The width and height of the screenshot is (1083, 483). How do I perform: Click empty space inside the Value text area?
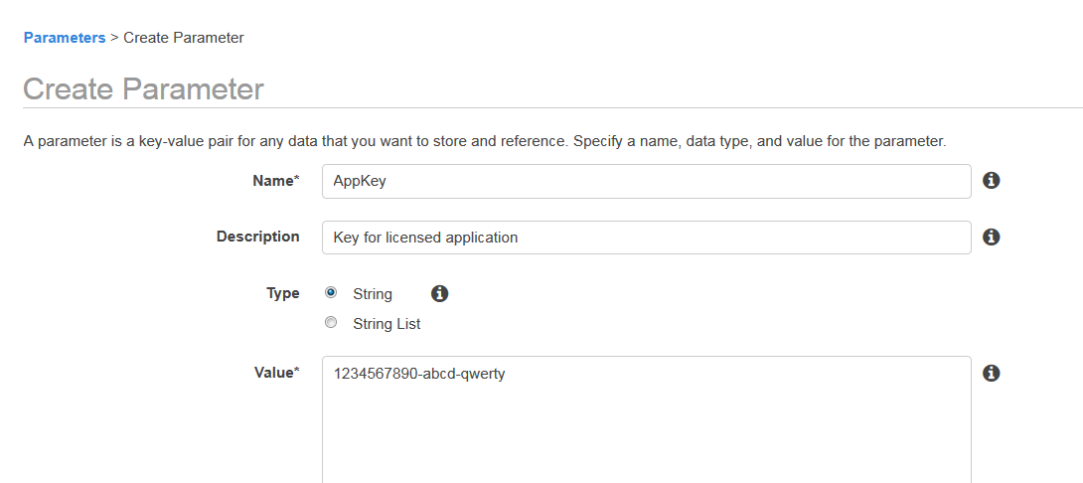point(647,435)
